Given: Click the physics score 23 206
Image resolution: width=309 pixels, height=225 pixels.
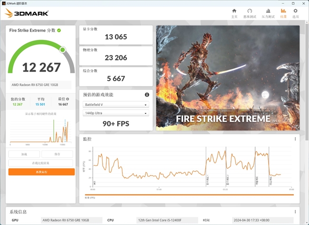Looking at the screenshot, I should pos(116,58).
